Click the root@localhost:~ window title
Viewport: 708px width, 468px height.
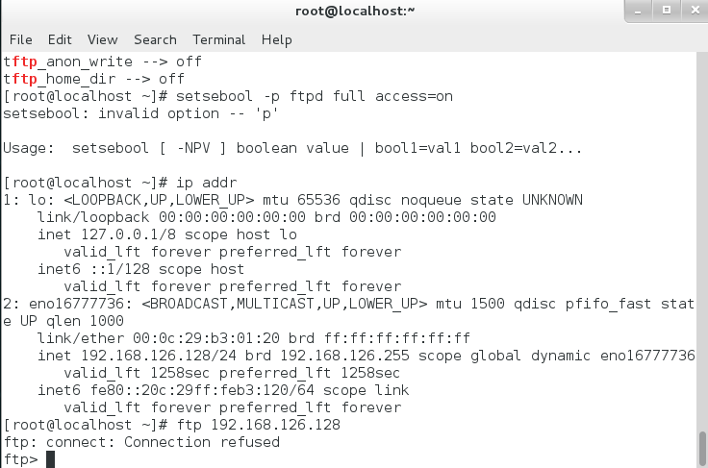coord(353,12)
